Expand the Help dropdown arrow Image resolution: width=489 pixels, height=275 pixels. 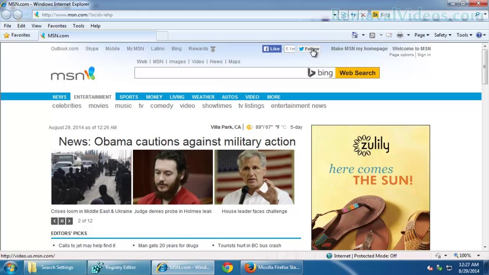click(485, 35)
